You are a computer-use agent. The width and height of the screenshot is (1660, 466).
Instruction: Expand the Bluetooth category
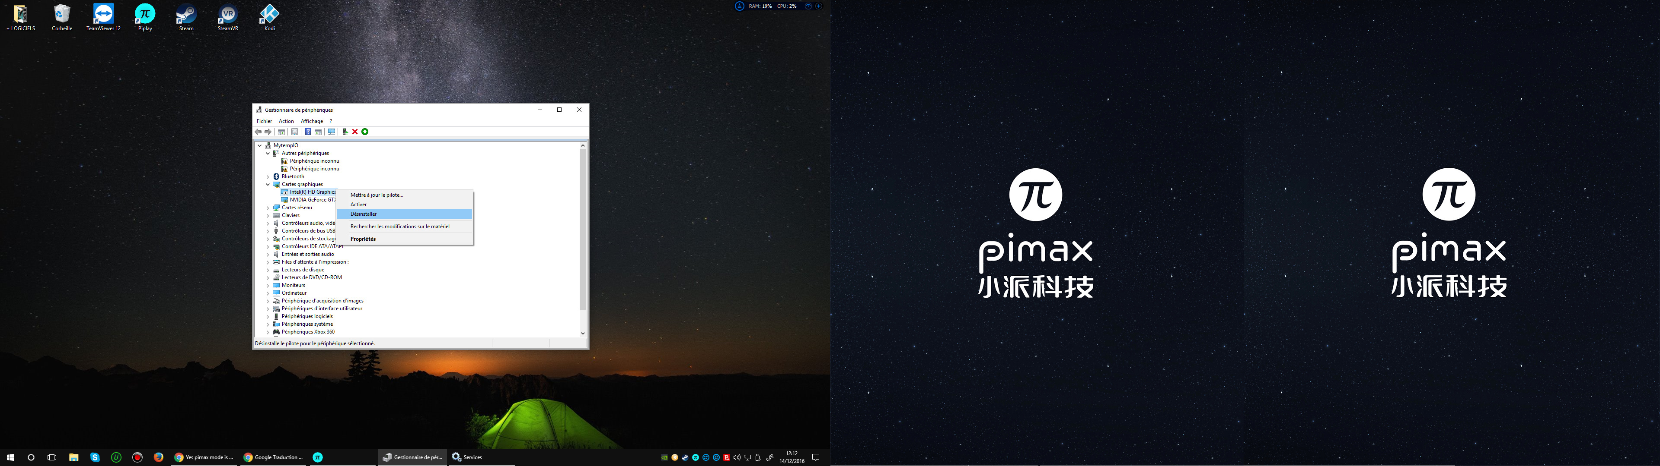tap(268, 176)
